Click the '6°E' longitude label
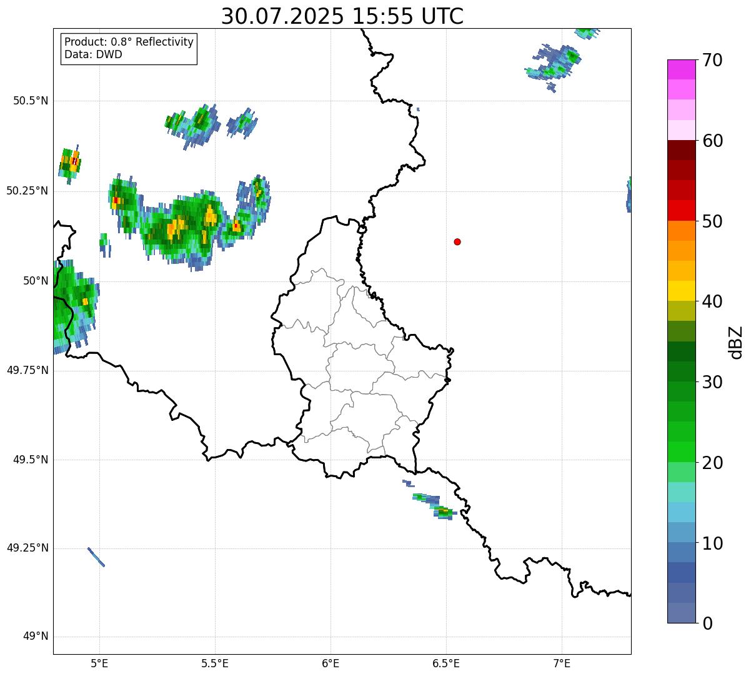The image size is (751, 676). click(x=331, y=663)
